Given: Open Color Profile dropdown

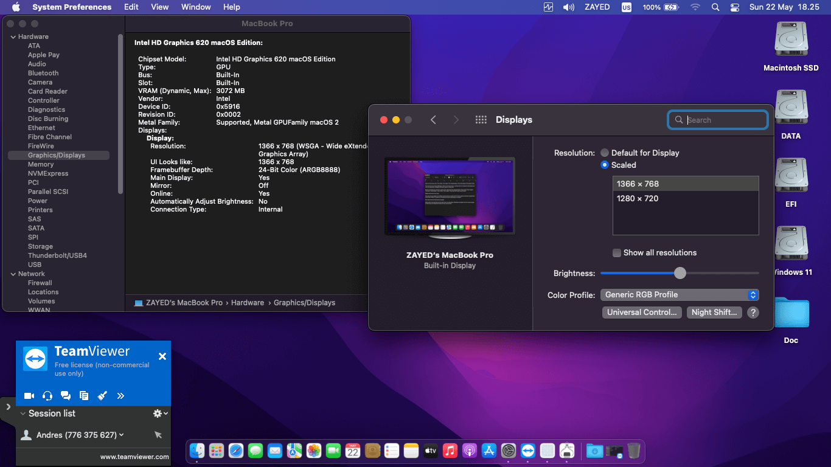Looking at the screenshot, I should coord(680,295).
